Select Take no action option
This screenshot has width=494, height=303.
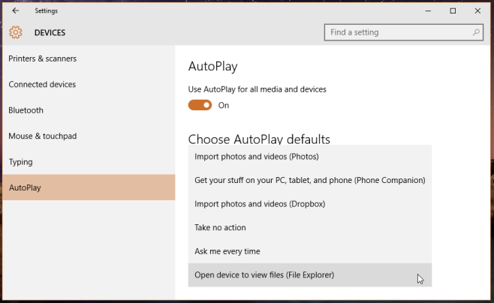[220, 227]
